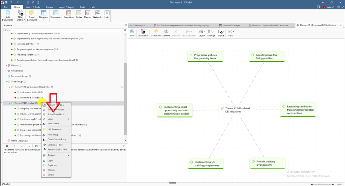Image resolution: width=345 pixels, height=186 pixels.
Task: Select Adopting bias-free hiring practises node
Action: click(267, 57)
